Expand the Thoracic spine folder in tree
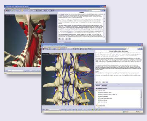The height and width of the screenshot is (121, 147). point(97,104)
